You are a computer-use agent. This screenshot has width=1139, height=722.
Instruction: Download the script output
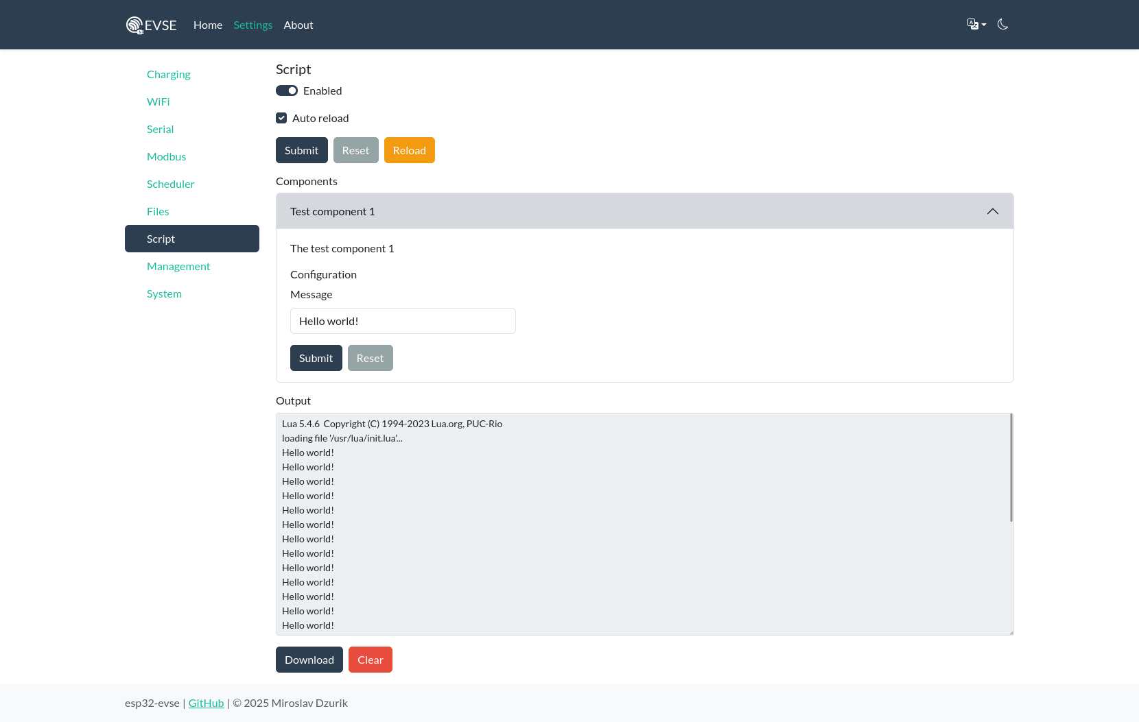[x=309, y=660]
